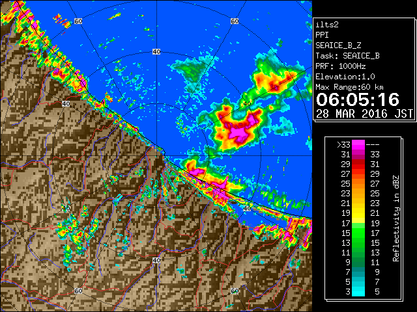417x312 pixels.
Task: Click the magenta >33 dBZ legend swatch
Action: point(358,144)
